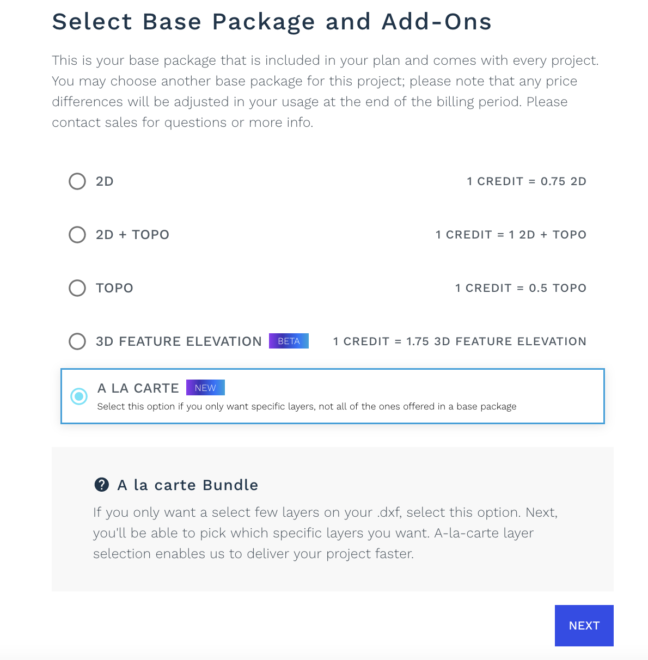
Task: Click the question mark help icon
Action: [101, 485]
